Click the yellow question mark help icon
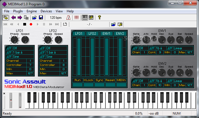 [x=99, y=17]
